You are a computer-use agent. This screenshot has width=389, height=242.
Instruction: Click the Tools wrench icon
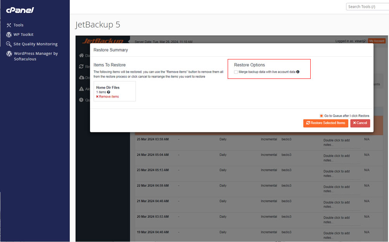tap(9, 25)
